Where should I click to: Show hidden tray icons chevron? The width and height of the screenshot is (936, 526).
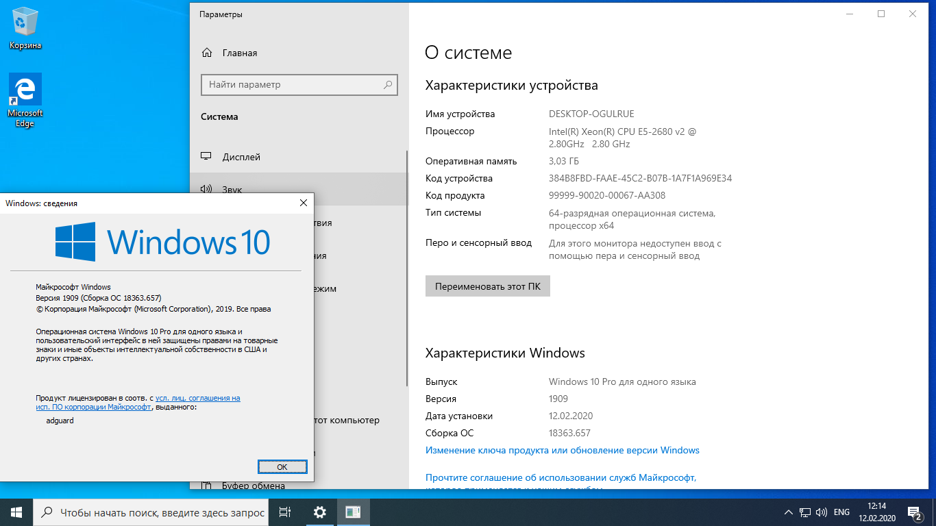click(788, 512)
